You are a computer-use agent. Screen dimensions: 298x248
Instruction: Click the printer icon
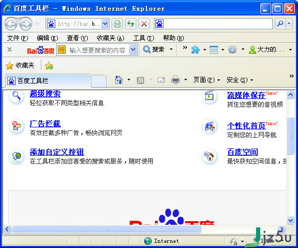176,80
